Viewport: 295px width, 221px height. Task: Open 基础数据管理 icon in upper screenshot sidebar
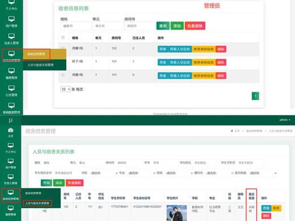point(11,105)
